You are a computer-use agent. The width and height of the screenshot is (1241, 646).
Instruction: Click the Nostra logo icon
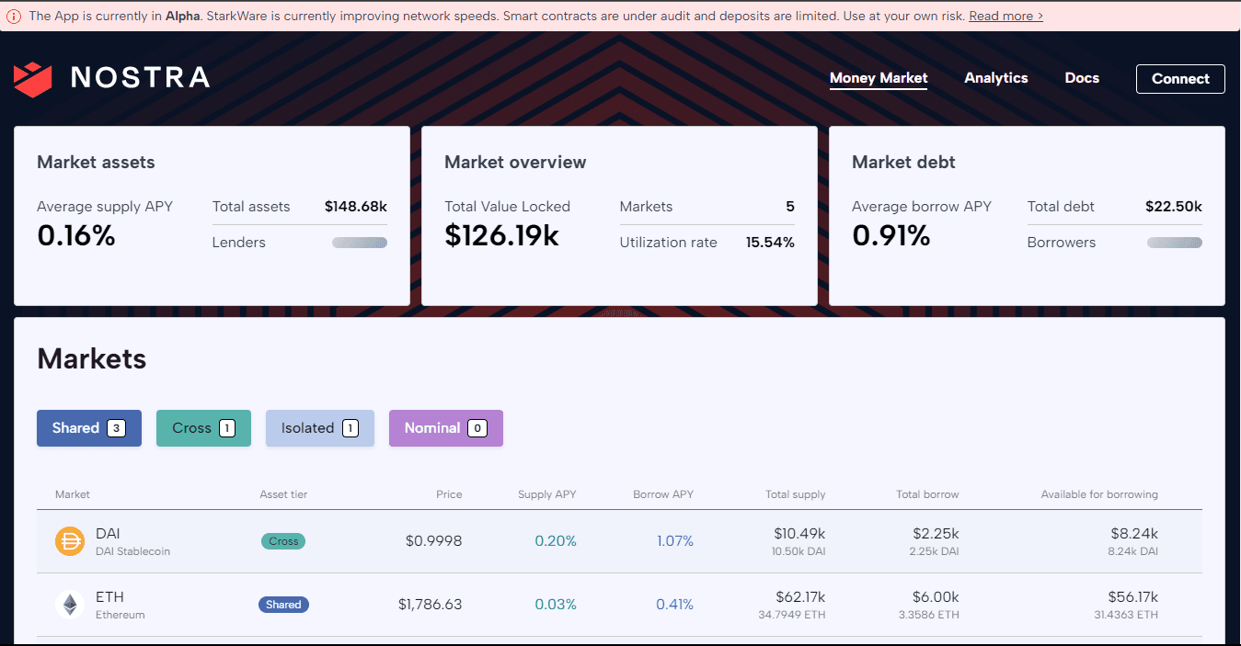[x=33, y=79]
